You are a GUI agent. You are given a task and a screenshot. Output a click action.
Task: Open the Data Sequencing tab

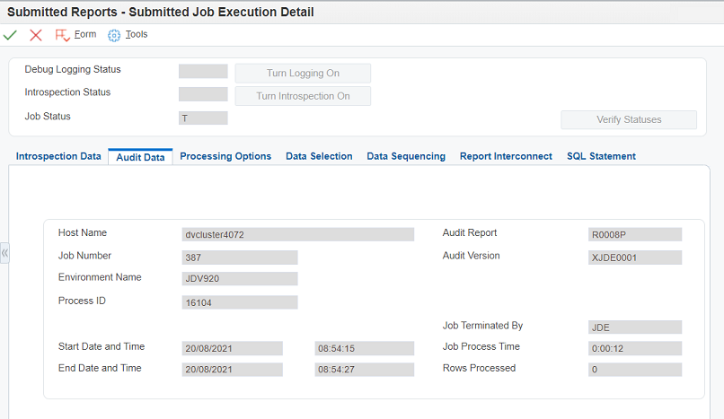coord(406,156)
